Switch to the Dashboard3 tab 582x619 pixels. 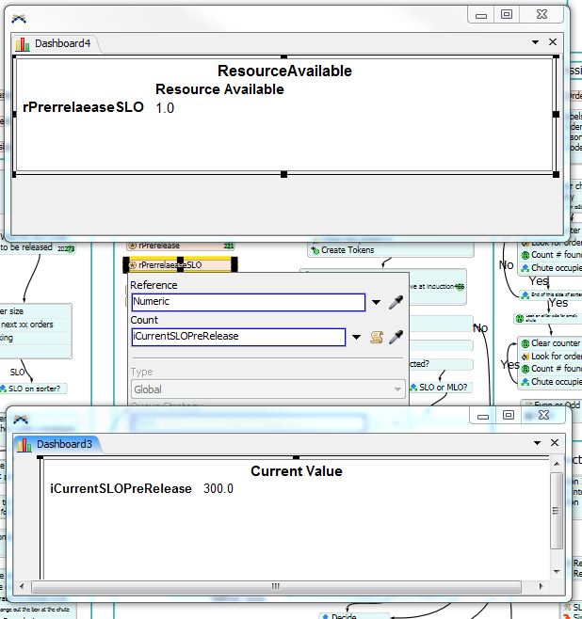63,444
